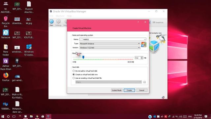Click the Windows 7 OS type icon
Image resolution: width=211 pixels, height=119 pixels.
(x=144, y=44)
